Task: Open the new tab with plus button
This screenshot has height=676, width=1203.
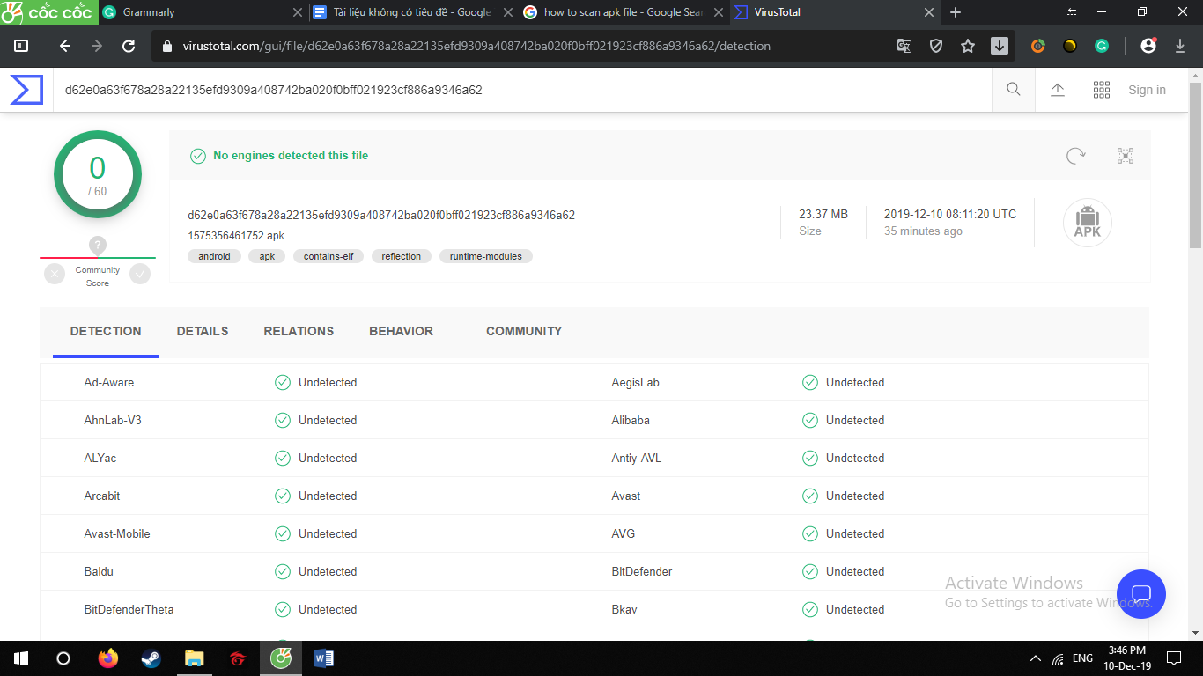Action: pyautogui.click(x=956, y=12)
